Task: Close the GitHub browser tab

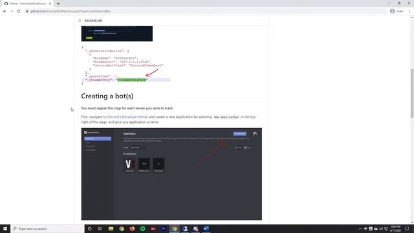Action: [50, 4]
